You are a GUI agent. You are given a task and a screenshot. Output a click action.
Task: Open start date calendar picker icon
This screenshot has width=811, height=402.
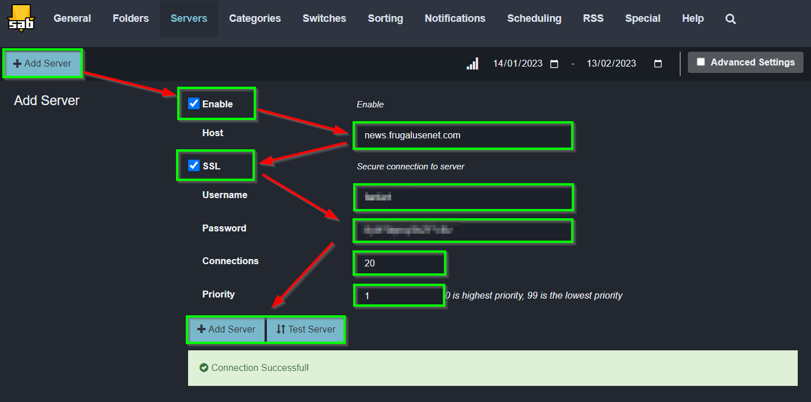554,64
